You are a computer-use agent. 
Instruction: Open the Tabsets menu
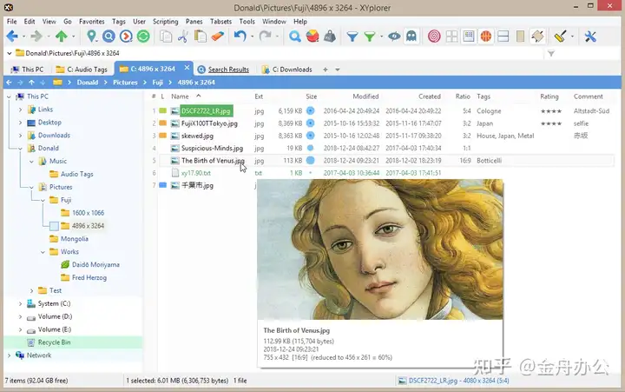pyautogui.click(x=220, y=22)
